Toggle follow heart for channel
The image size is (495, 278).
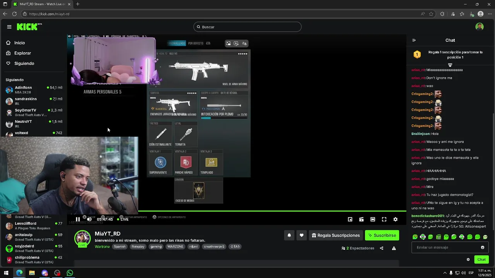(302, 235)
